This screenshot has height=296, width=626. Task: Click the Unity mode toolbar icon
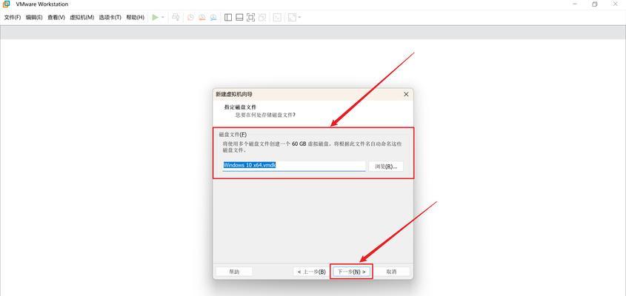[262, 17]
